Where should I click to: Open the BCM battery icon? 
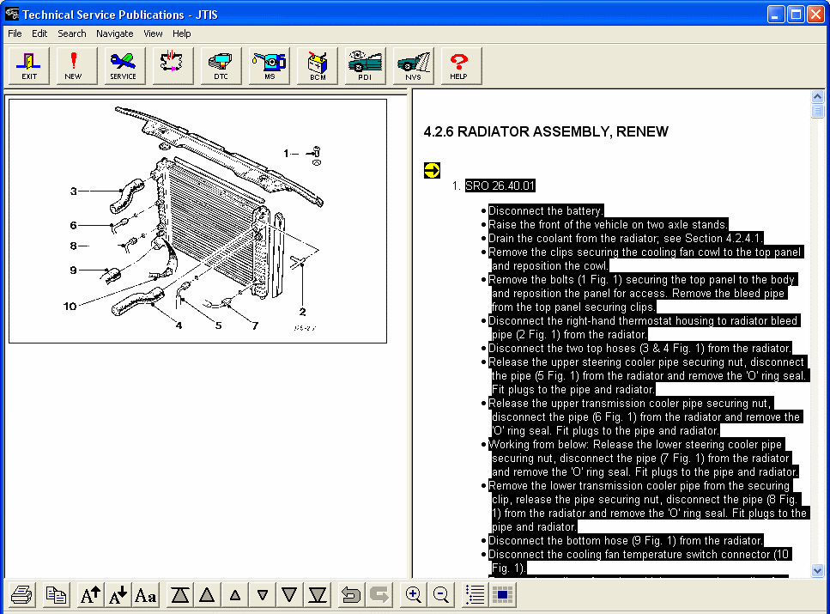coord(318,65)
